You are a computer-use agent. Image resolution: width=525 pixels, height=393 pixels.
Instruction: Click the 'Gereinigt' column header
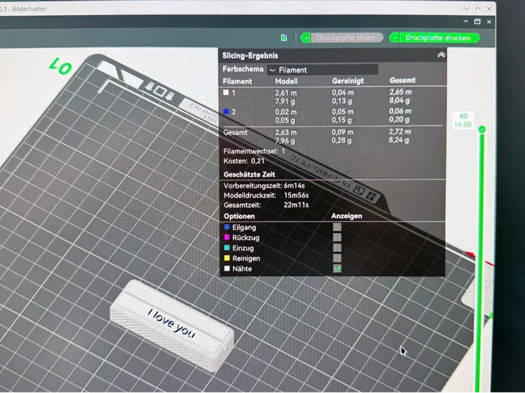(348, 81)
